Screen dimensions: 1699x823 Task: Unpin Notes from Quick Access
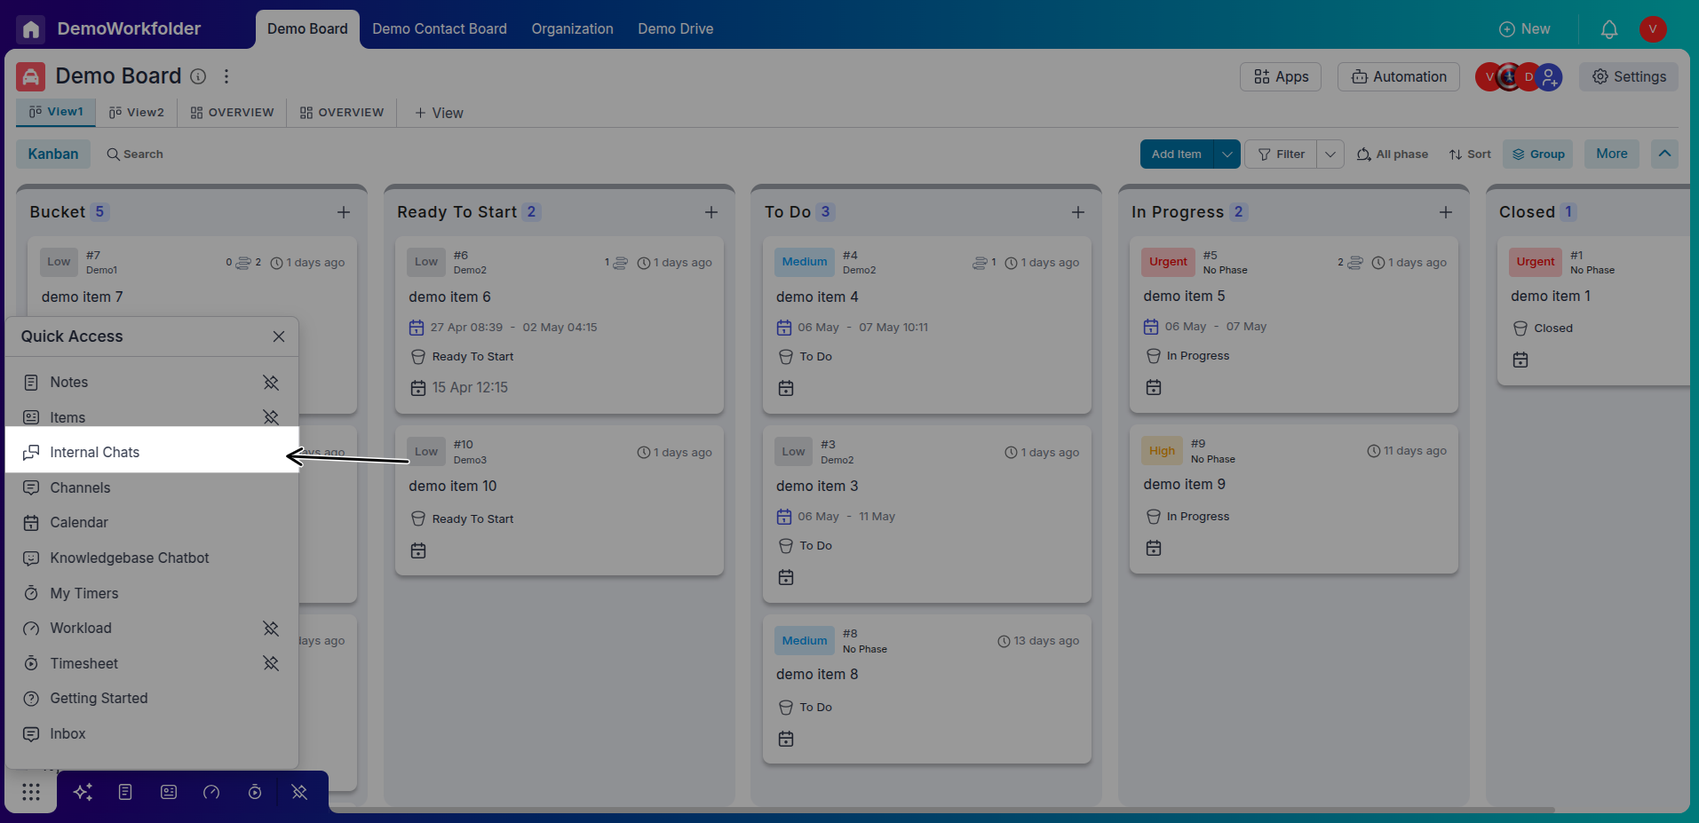[271, 383]
